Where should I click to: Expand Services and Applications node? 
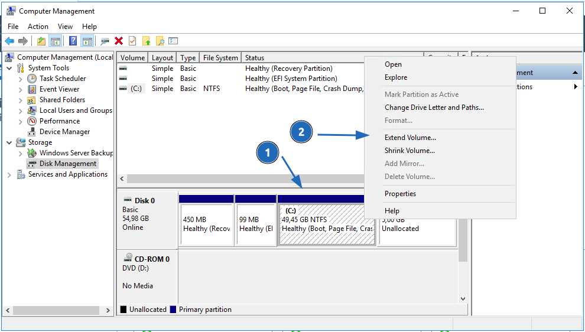click(x=9, y=174)
